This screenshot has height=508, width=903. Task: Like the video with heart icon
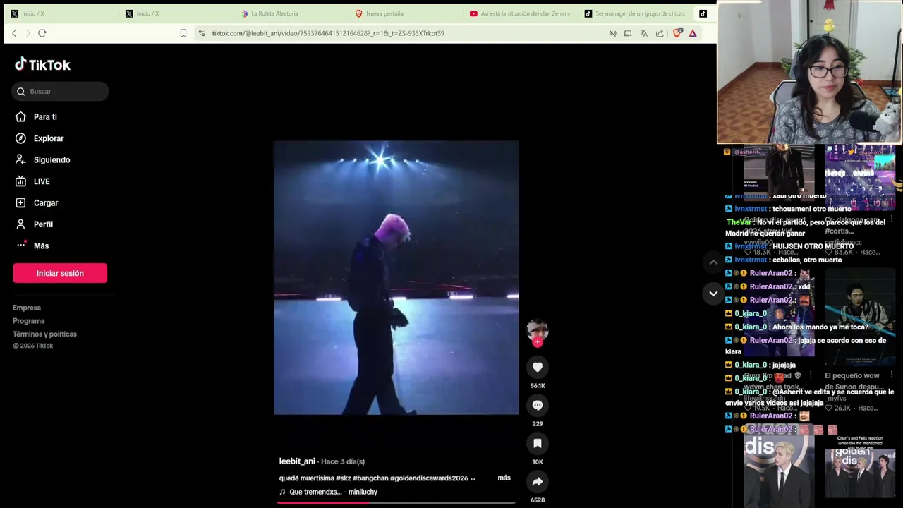click(x=538, y=367)
